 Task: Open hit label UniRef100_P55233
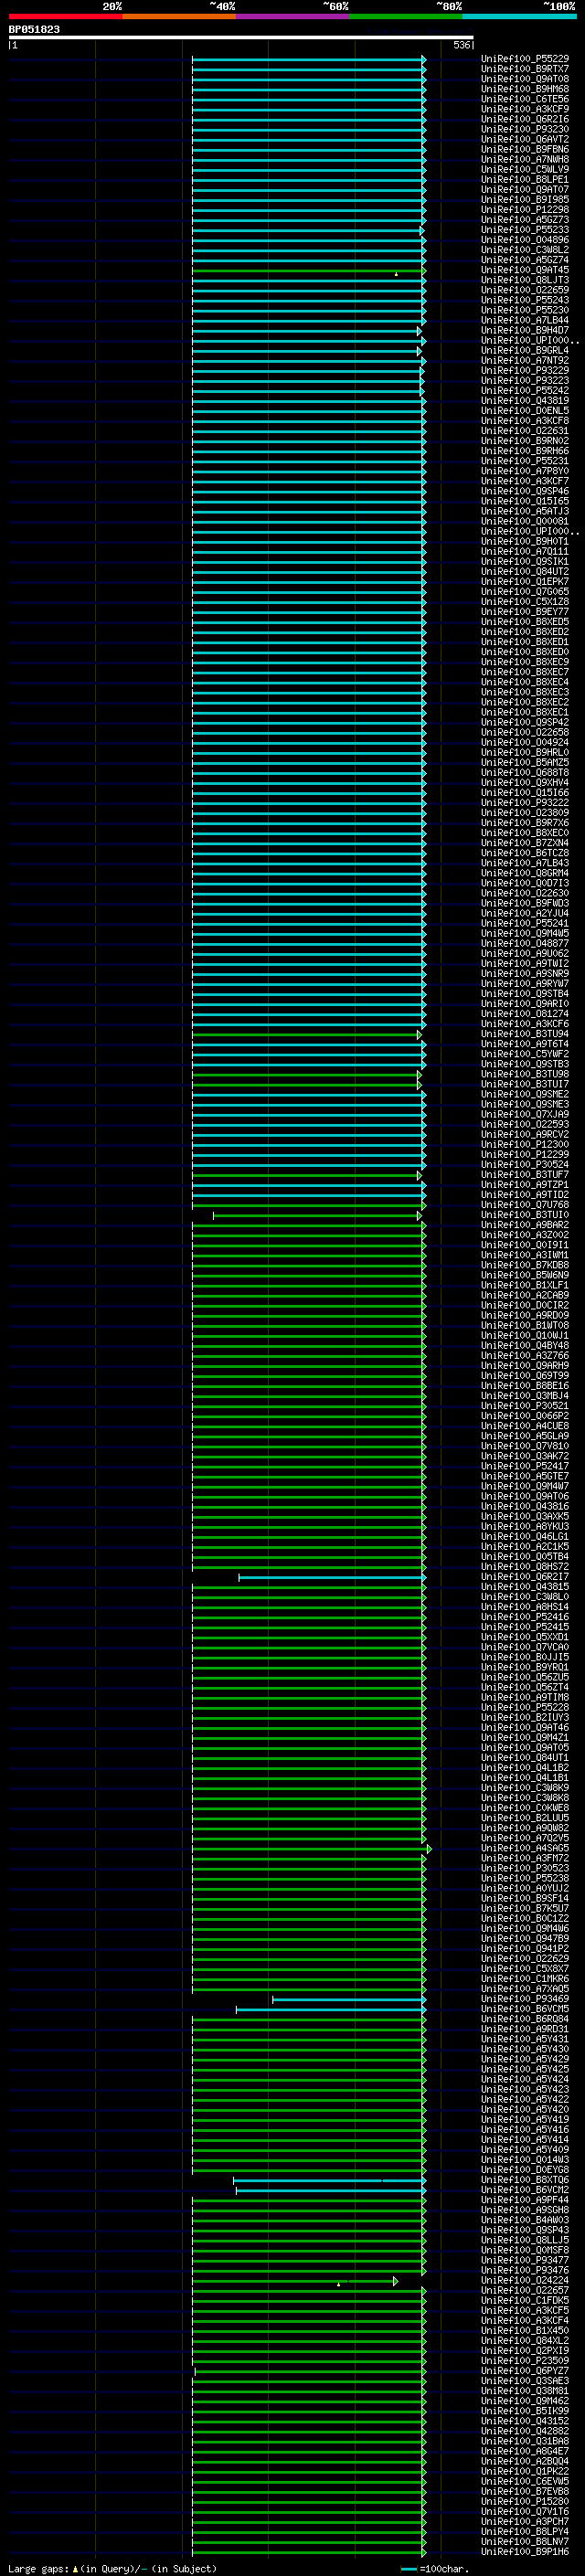click(525, 230)
